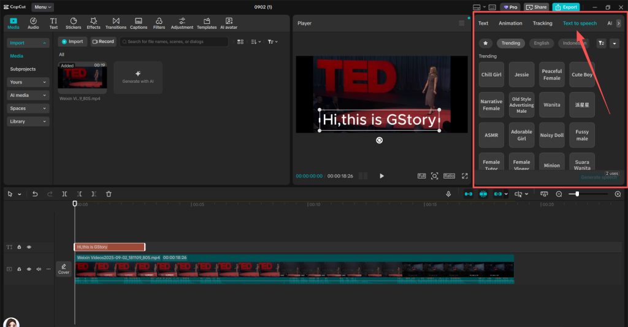
Task: Click the Export button
Action: [566, 7]
